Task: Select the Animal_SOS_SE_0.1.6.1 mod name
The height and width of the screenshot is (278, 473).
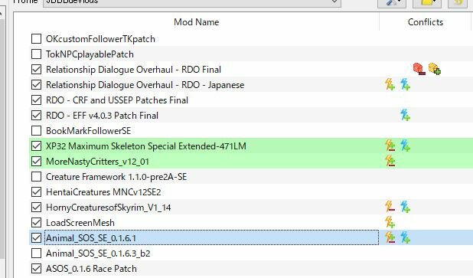Action: 91,238
